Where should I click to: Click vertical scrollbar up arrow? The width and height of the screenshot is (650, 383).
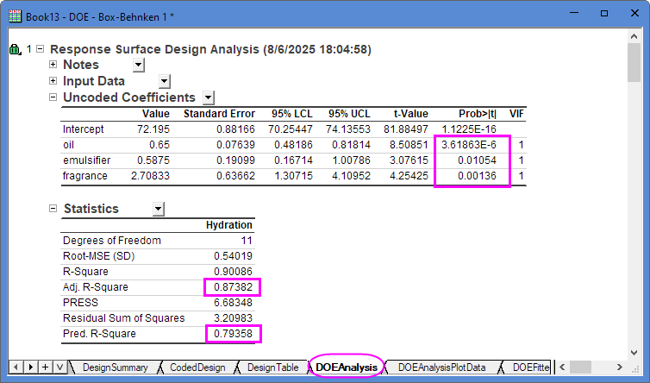pos(634,36)
